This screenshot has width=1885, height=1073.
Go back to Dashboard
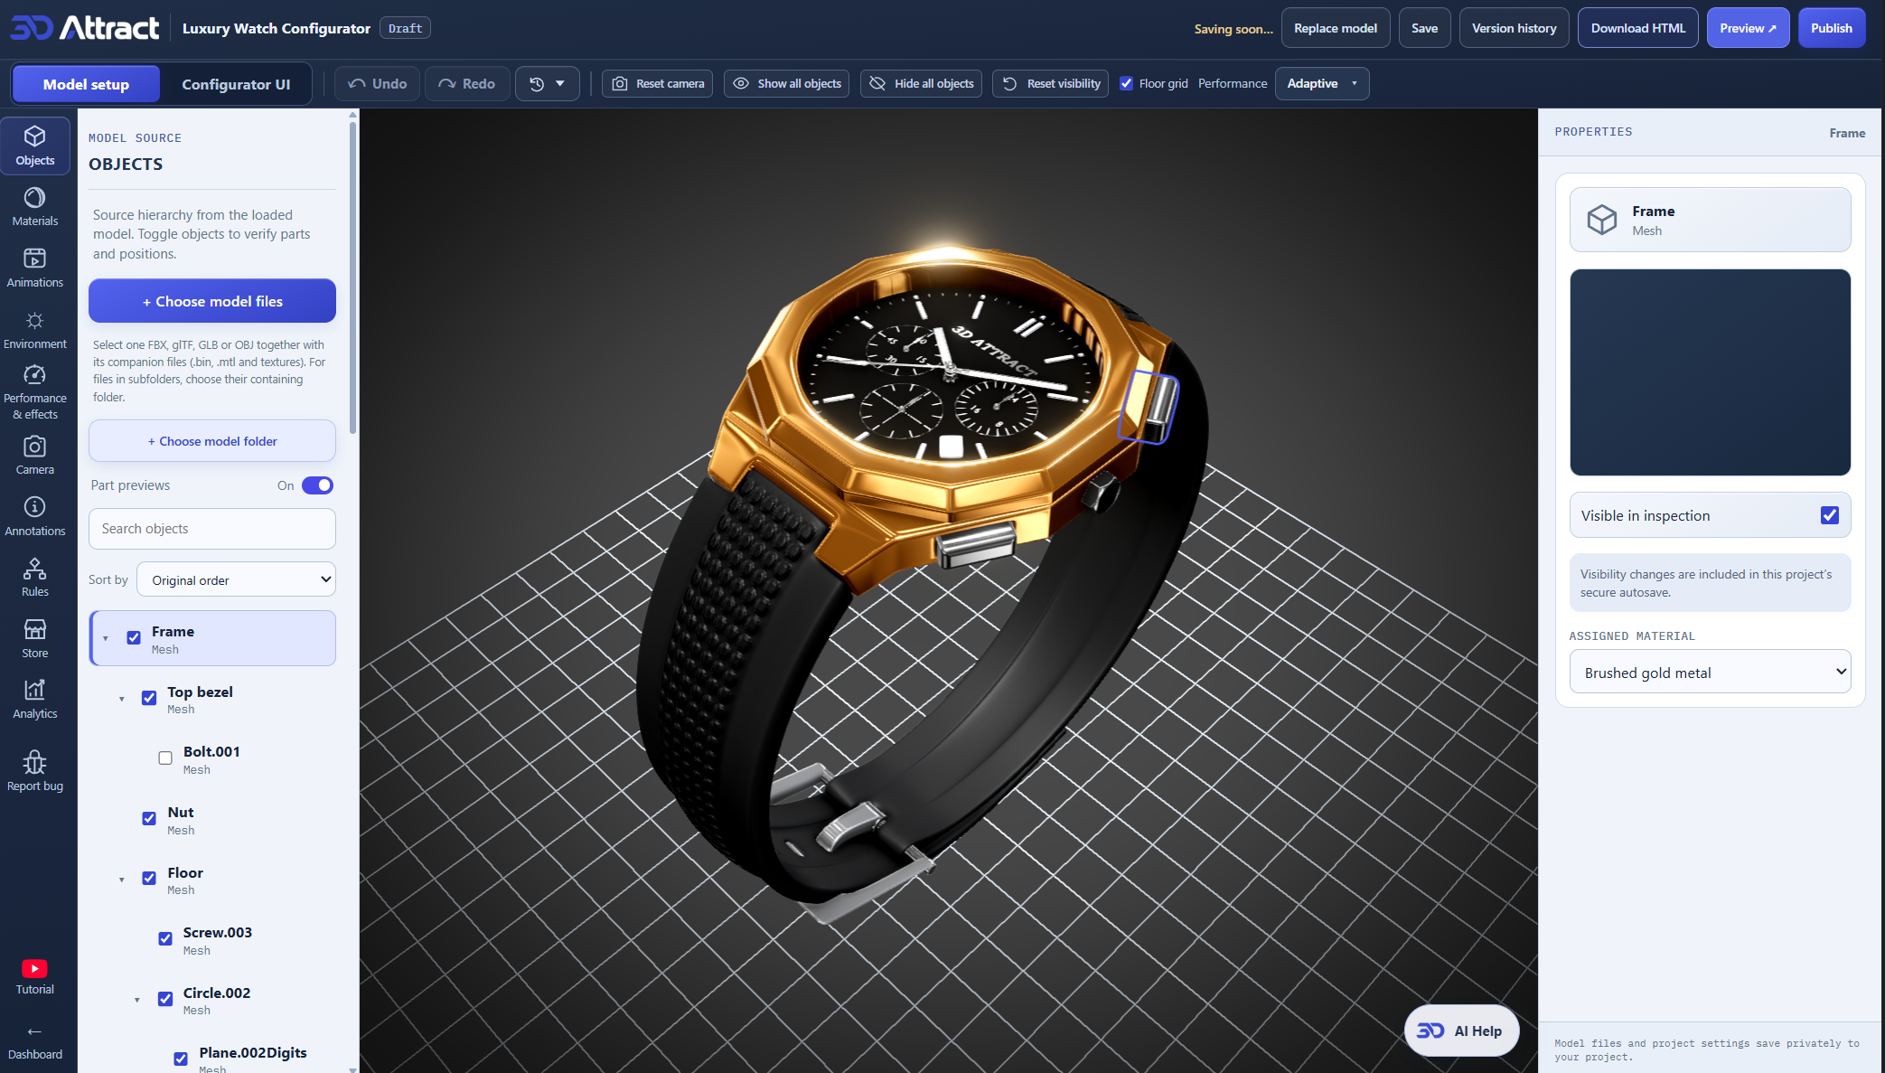pyautogui.click(x=34, y=1043)
